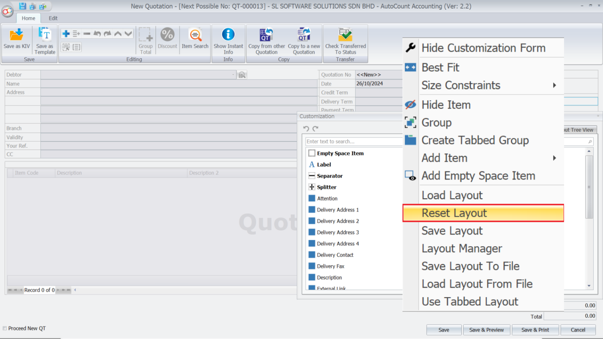
Task: Click Copy to a new Quotation icon
Action: [304, 34]
